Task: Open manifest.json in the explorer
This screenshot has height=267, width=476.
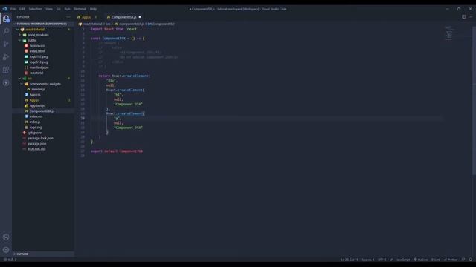Action: click(39, 67)
